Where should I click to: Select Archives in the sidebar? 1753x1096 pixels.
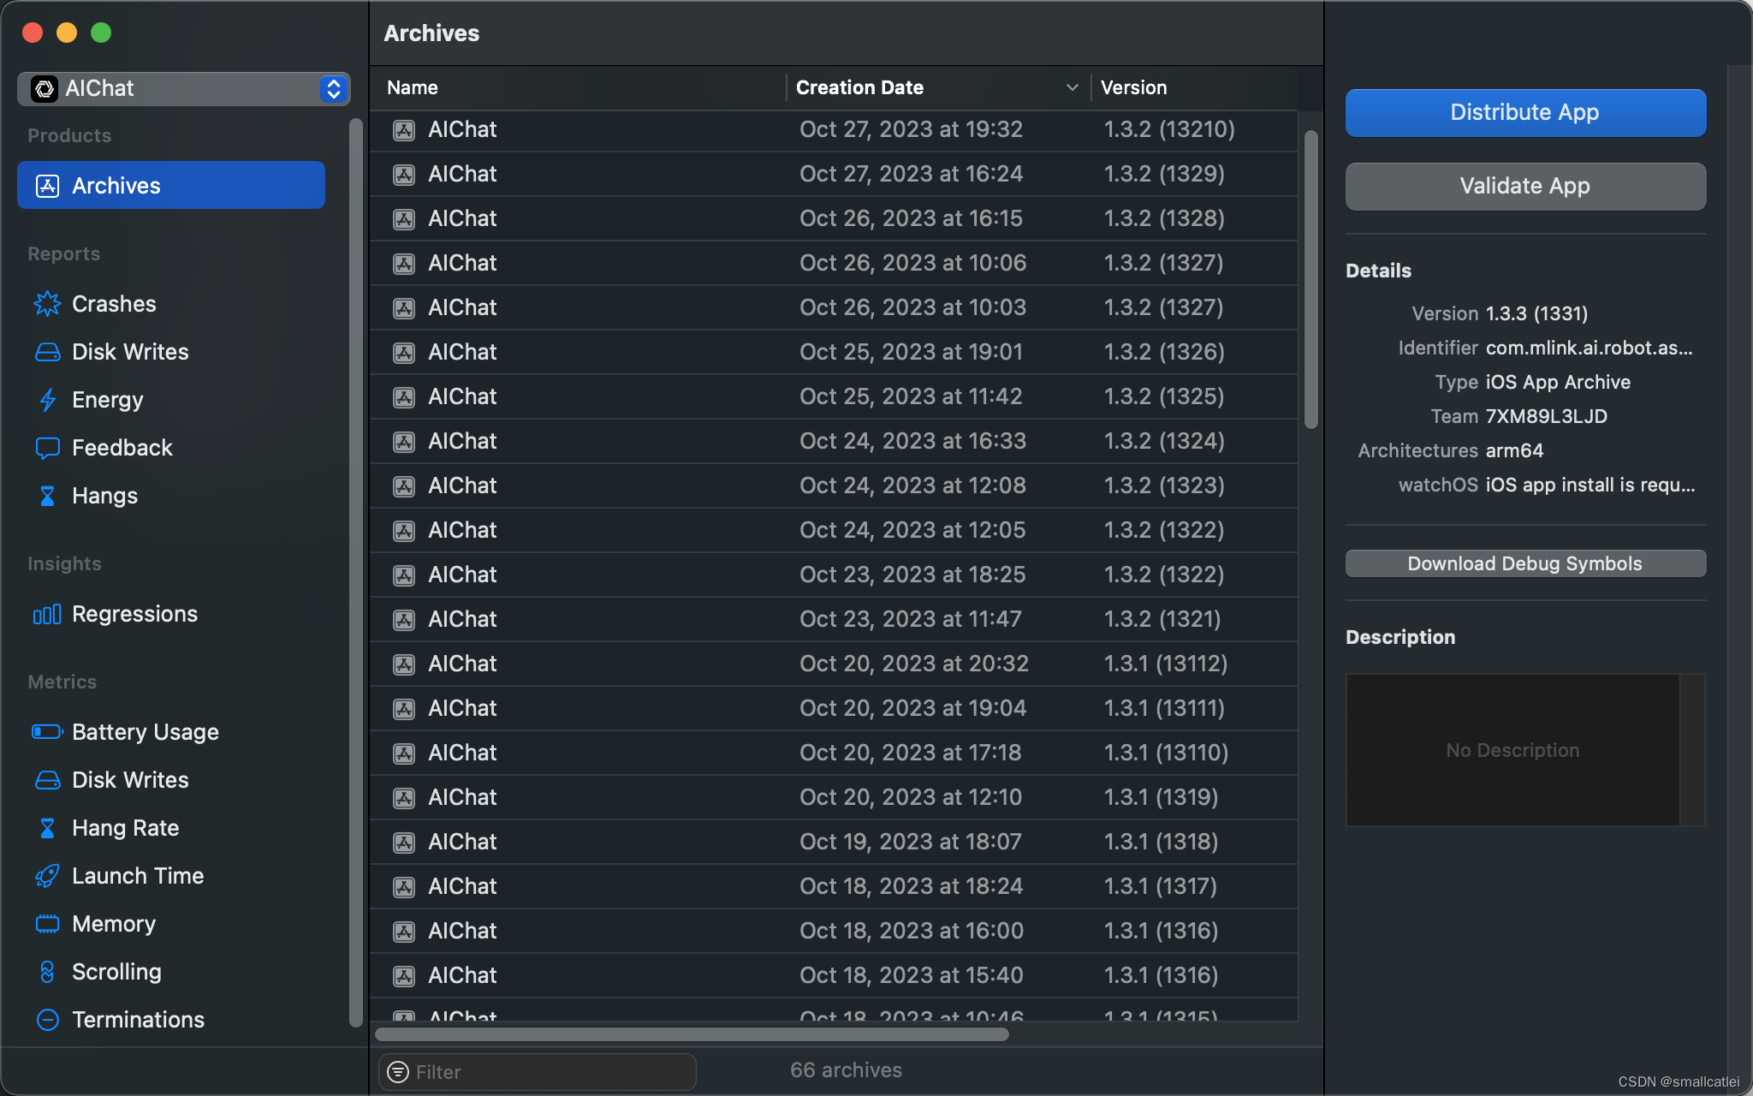(x=171, y=185)
